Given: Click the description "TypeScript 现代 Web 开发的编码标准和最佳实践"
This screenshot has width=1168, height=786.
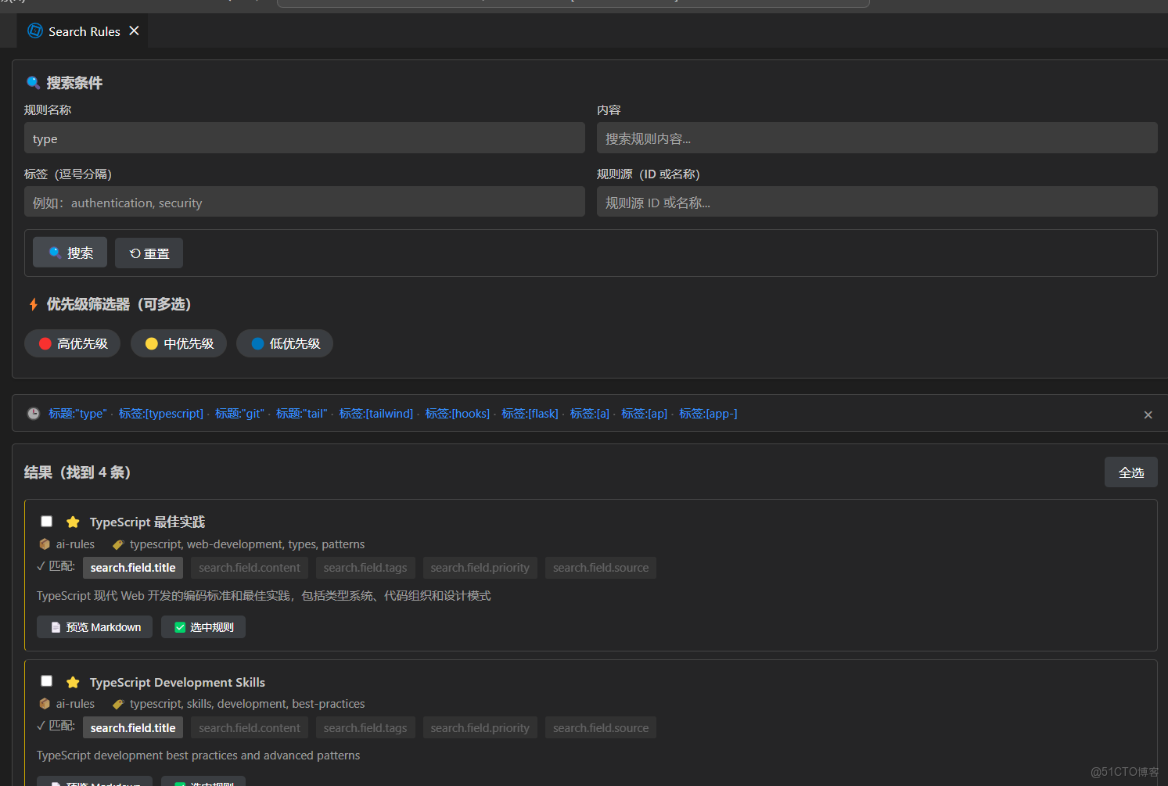Looking at the screenshot, I should coord(264,596).
